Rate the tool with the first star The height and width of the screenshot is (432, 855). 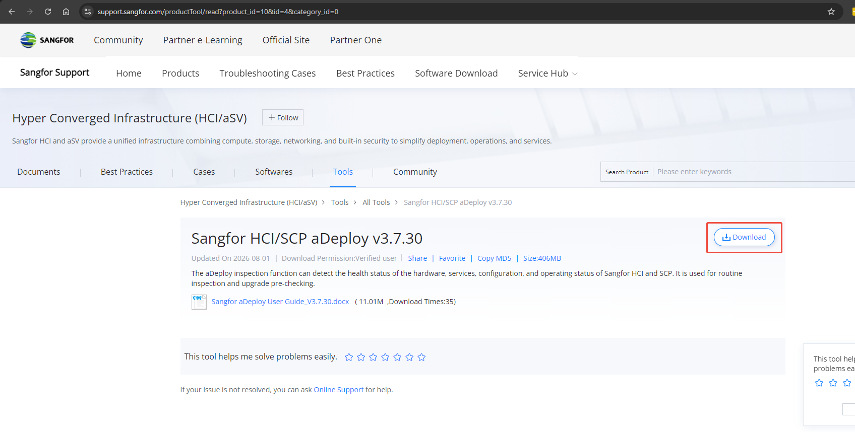[349, 357]
